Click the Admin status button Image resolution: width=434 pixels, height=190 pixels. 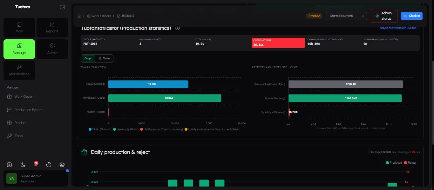(x=384, y=16)
